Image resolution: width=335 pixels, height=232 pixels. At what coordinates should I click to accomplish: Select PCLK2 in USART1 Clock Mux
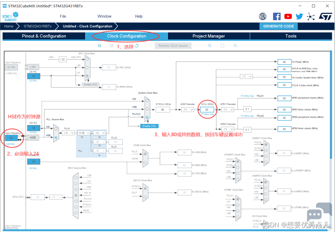(266, 144)
